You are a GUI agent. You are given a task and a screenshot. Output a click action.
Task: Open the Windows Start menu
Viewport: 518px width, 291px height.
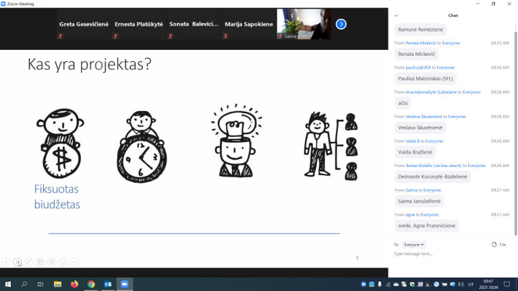coord(8,284)
